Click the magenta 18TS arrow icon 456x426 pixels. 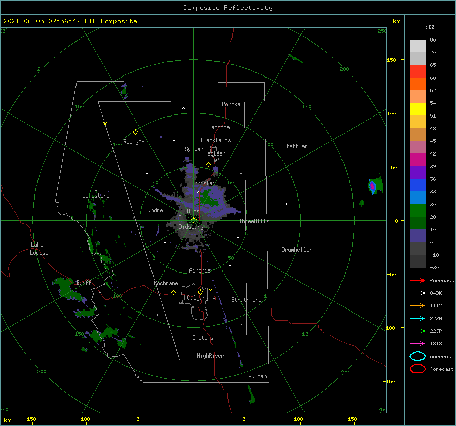(x=417, y=344)
